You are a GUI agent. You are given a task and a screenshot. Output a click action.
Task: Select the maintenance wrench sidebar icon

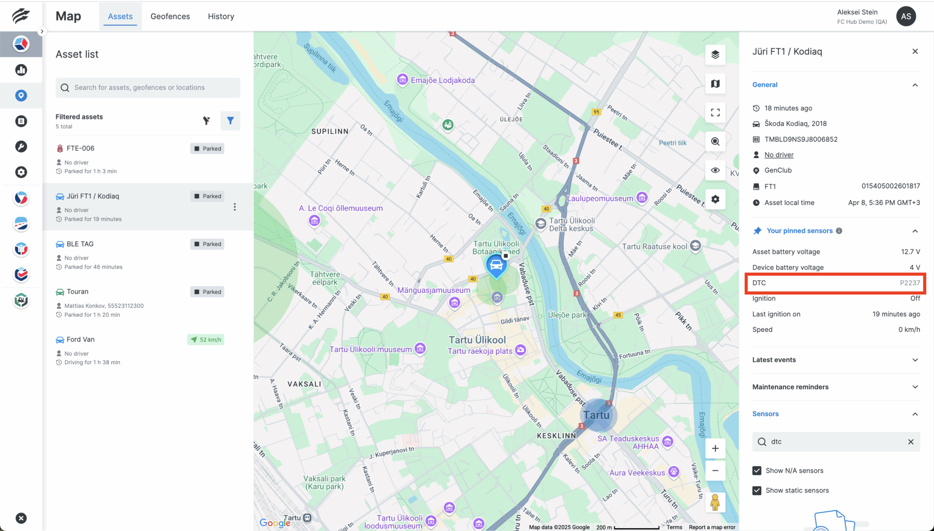coord(21,146)
